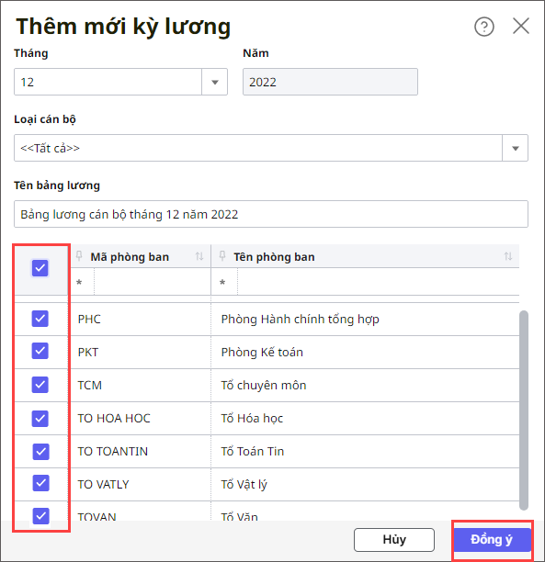Click pin icon beside Tên phòng ban

[x=222, y=256]
